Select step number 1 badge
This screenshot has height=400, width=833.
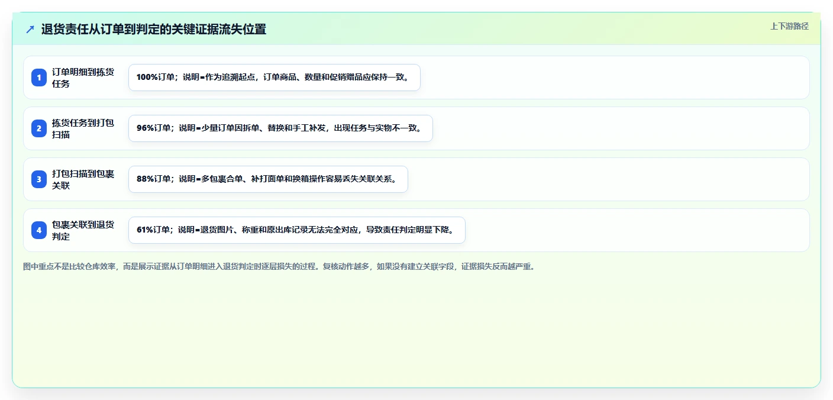39,78
